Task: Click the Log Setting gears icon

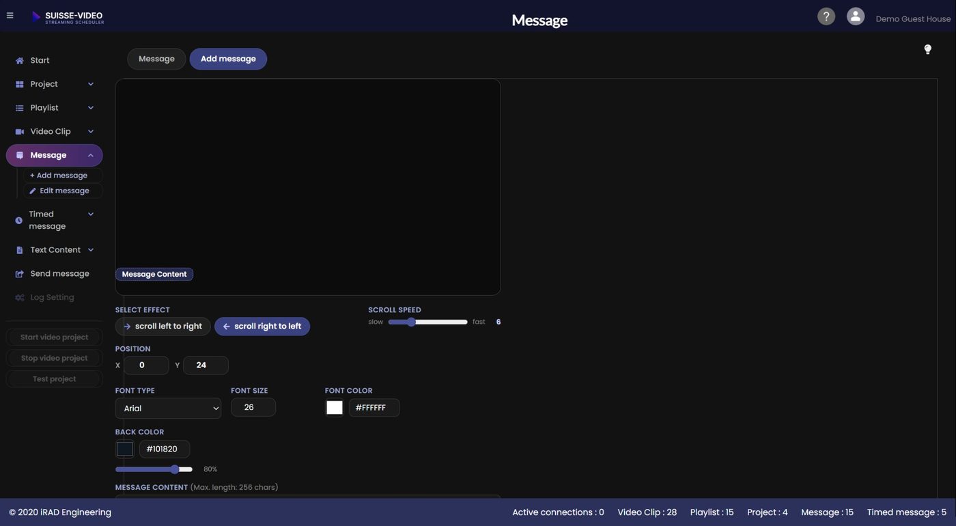Action: [x=19, y=298]
